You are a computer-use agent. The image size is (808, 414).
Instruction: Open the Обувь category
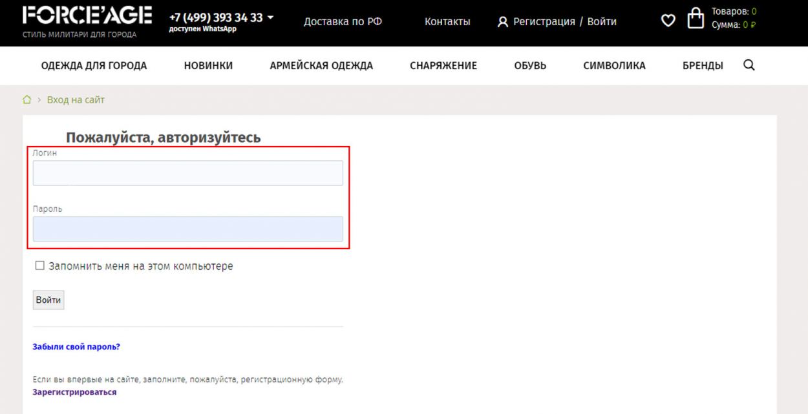point(530,66)
